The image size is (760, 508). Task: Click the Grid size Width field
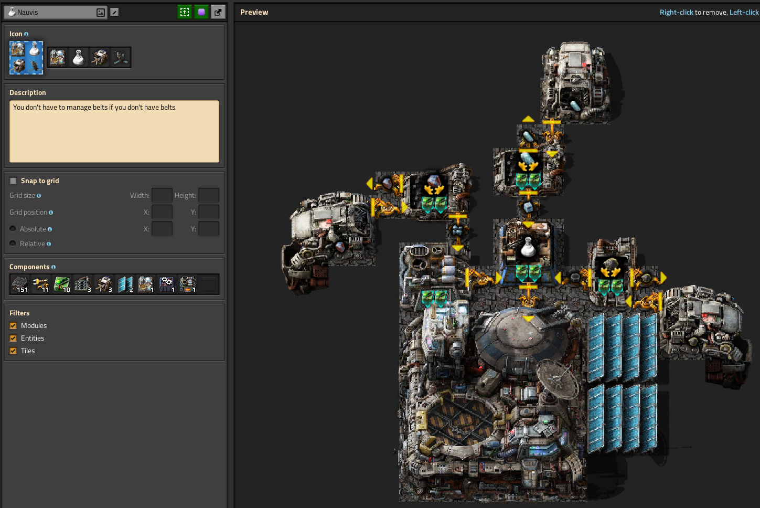click(x=162, y=195)
